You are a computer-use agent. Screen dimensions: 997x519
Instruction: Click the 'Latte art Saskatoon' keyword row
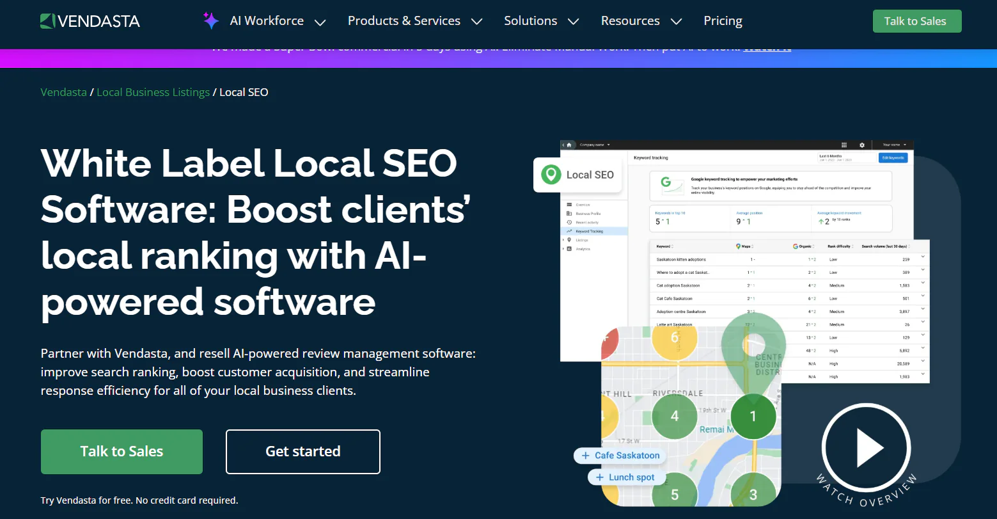[675, 324]
